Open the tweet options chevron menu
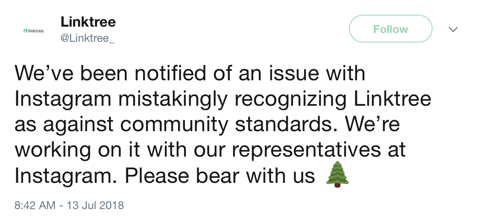The height and width of the screenshot is (221, 485). (x=453, y=29)
